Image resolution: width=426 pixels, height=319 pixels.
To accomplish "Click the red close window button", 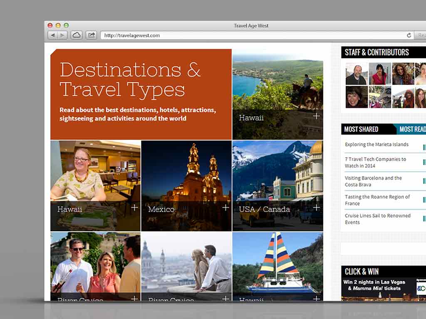I will click(50, 25).
